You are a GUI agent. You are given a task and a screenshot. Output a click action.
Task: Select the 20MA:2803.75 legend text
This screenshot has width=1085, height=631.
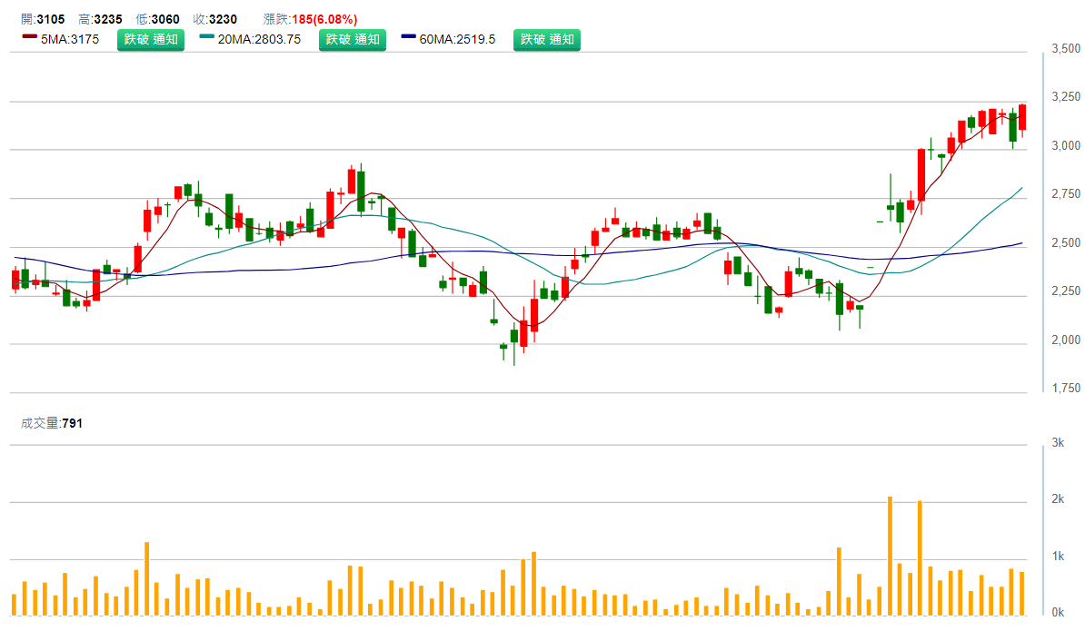tap(259, 39)
